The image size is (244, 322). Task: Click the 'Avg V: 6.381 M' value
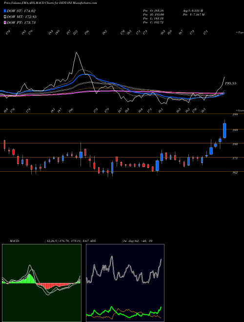[193, 10]
